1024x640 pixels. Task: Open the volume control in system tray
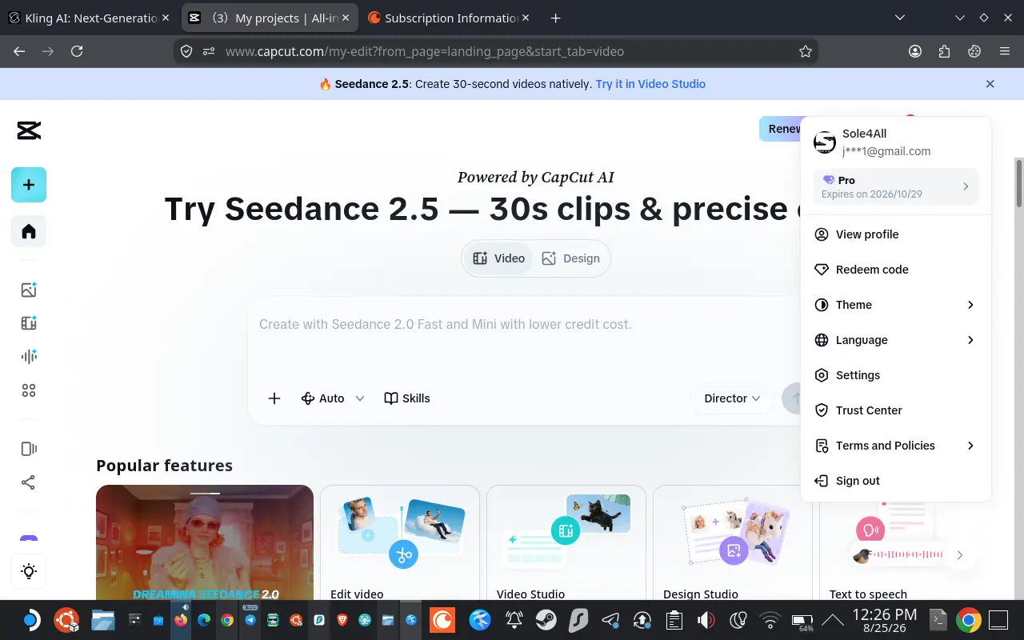[706, 620]
